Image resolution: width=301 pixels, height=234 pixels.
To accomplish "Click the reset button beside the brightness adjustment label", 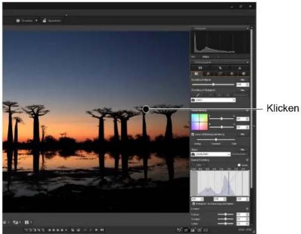I will [242, 80].
